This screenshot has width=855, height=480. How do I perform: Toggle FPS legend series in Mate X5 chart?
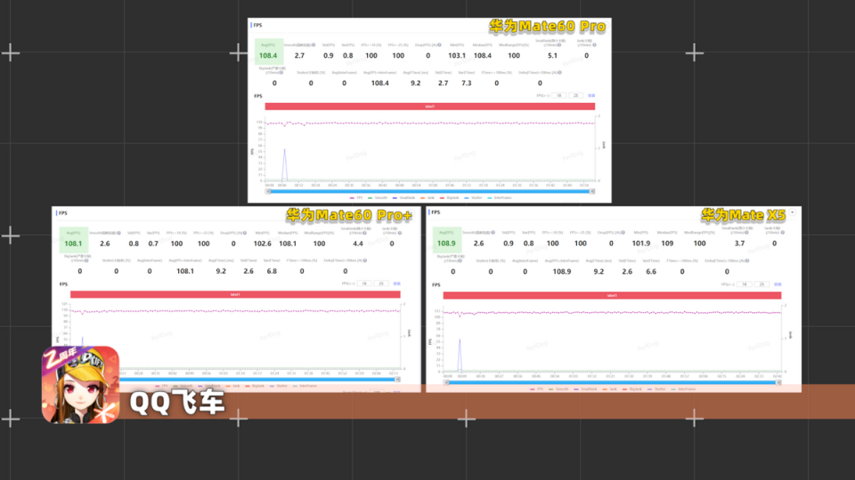pos(536,389)
